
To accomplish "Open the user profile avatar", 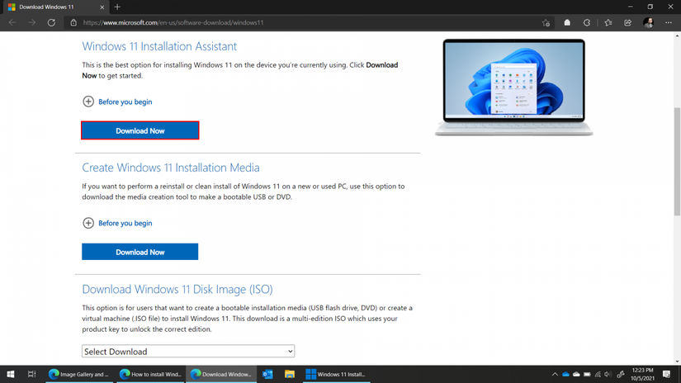I will click(649, 23).
